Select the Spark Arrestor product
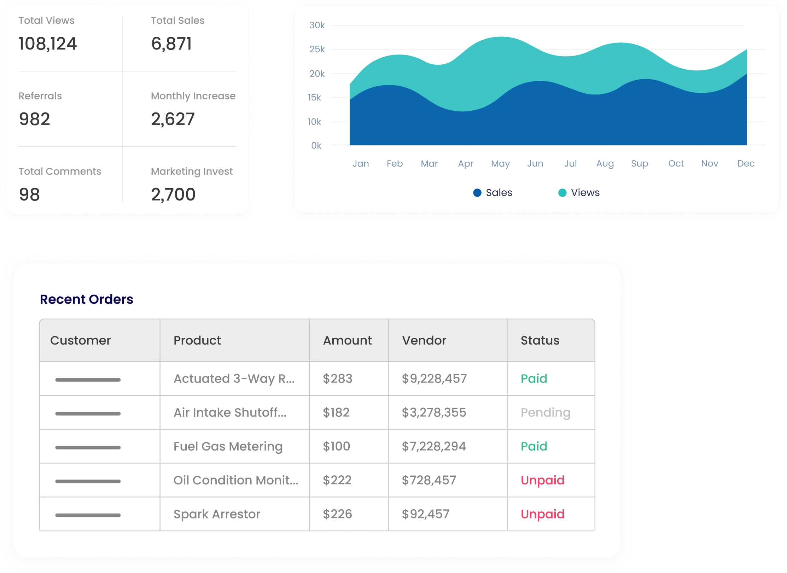The image size is (787, 573). click(217, 514)
